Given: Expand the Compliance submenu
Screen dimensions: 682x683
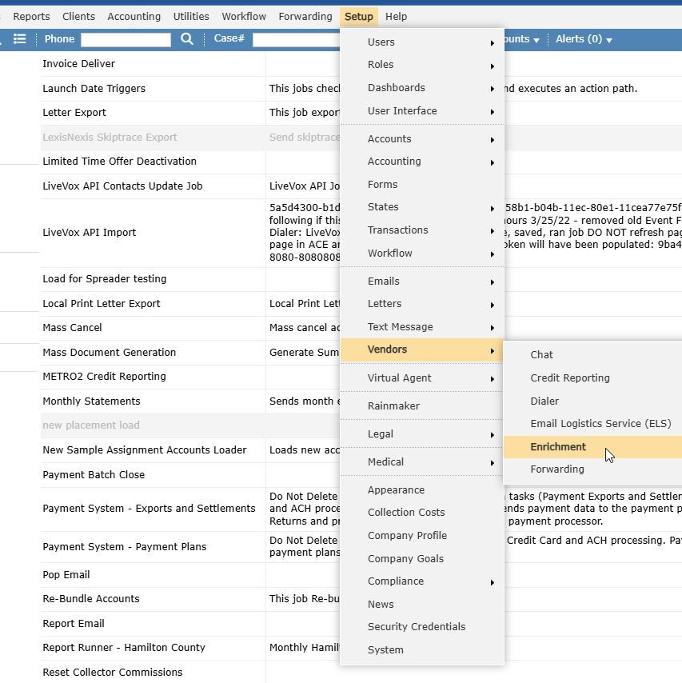Looking at the screenshot, I should 396,581.
